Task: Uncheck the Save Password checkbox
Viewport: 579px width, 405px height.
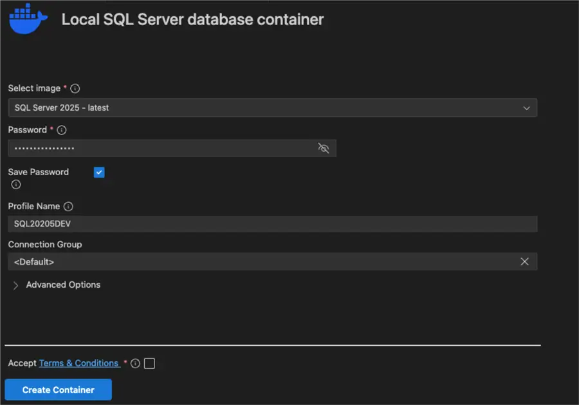Action: pyautogui.click(x=99, y=172)
